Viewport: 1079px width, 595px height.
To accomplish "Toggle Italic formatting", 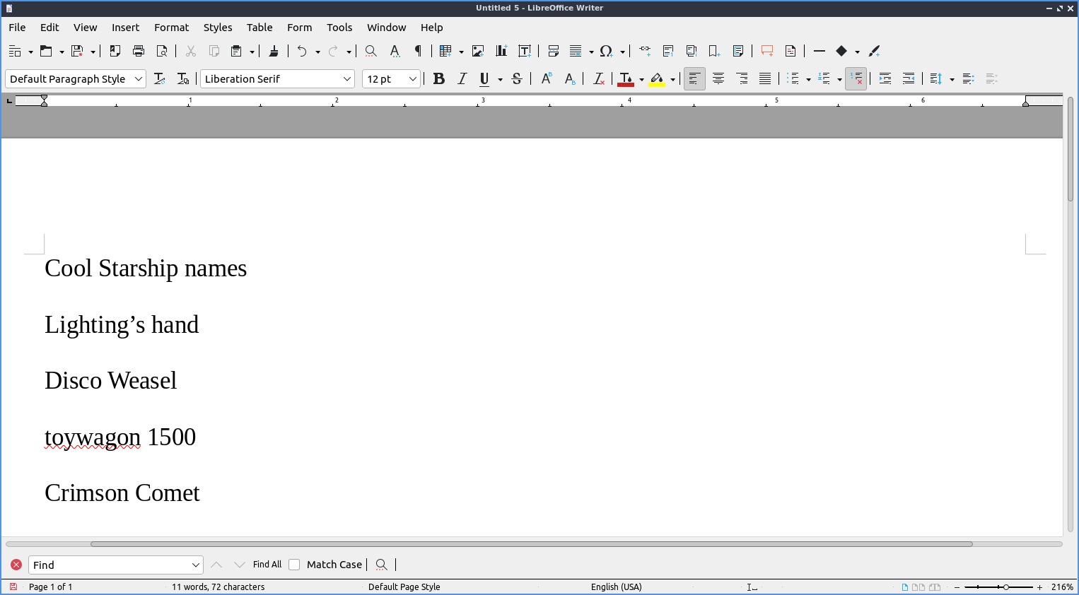I will coord(462,79).
